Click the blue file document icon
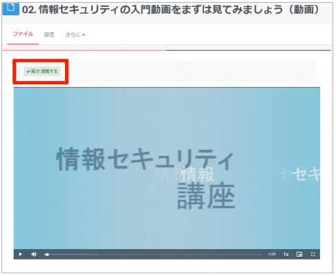The width and height of the screenshot is (336, 276). (x=11, y=9)
